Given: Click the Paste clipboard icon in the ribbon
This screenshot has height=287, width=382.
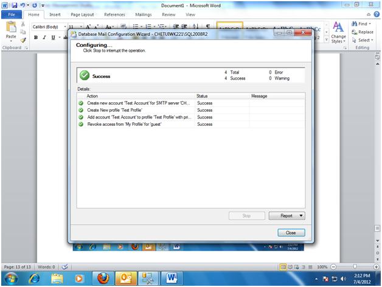Looking at the screenshot, I should pyautogui.click(x=11, y=27).
